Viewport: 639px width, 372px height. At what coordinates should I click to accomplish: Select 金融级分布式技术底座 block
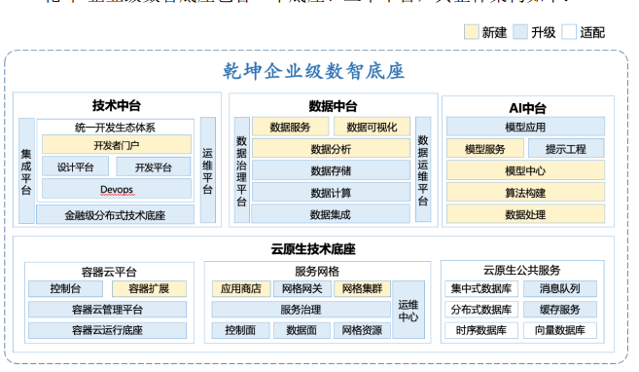[116, 215]
